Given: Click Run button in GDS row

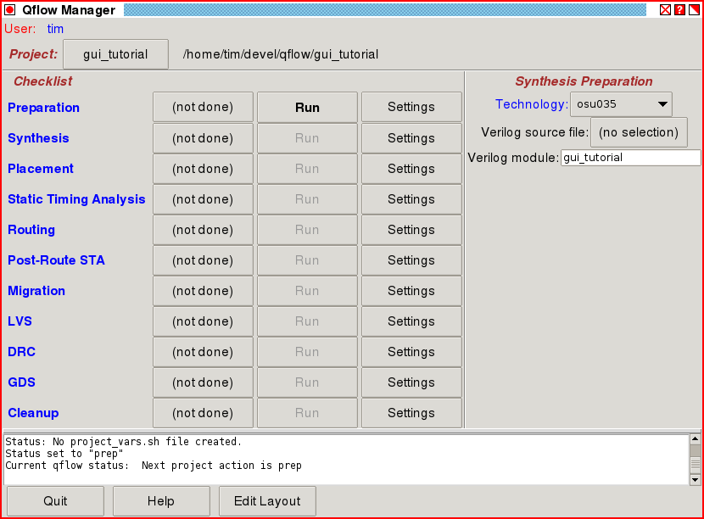Looking at the screenshot, I should click(x=307, y=382).
